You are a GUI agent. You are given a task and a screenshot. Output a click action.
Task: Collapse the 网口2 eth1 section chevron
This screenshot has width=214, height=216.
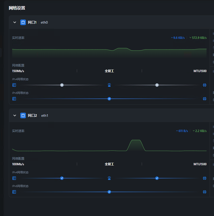pos(15,115)
